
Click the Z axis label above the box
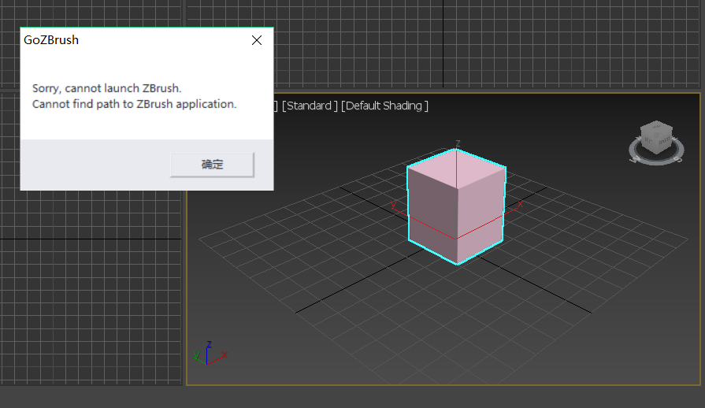(x=457, y=144)
